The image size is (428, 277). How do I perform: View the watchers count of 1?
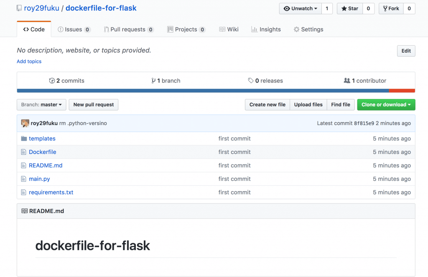[327, 8]
